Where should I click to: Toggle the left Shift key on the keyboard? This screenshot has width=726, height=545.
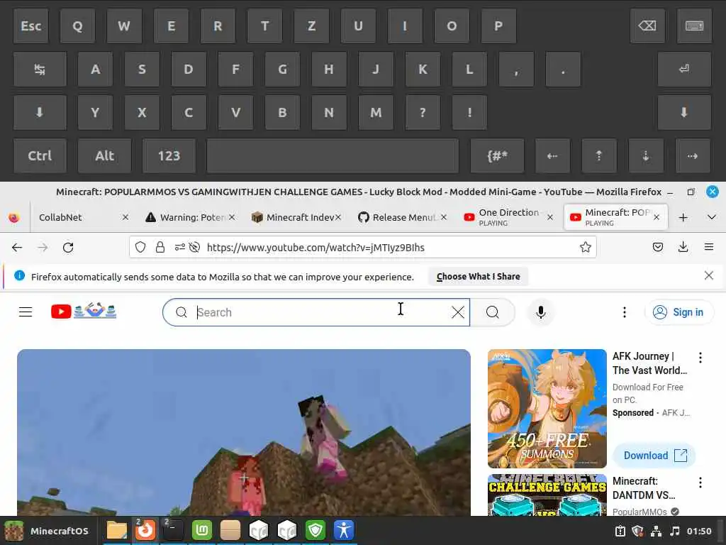click(x=40, y=113)
